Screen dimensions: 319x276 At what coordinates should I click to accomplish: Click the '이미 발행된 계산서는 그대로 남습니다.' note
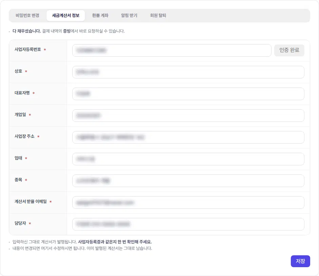click(119, 248)
